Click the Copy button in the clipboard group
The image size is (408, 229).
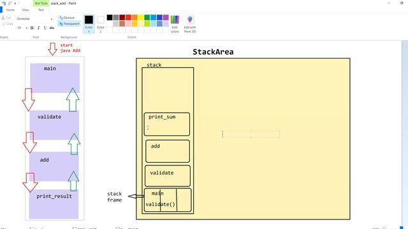pos(7,24)
